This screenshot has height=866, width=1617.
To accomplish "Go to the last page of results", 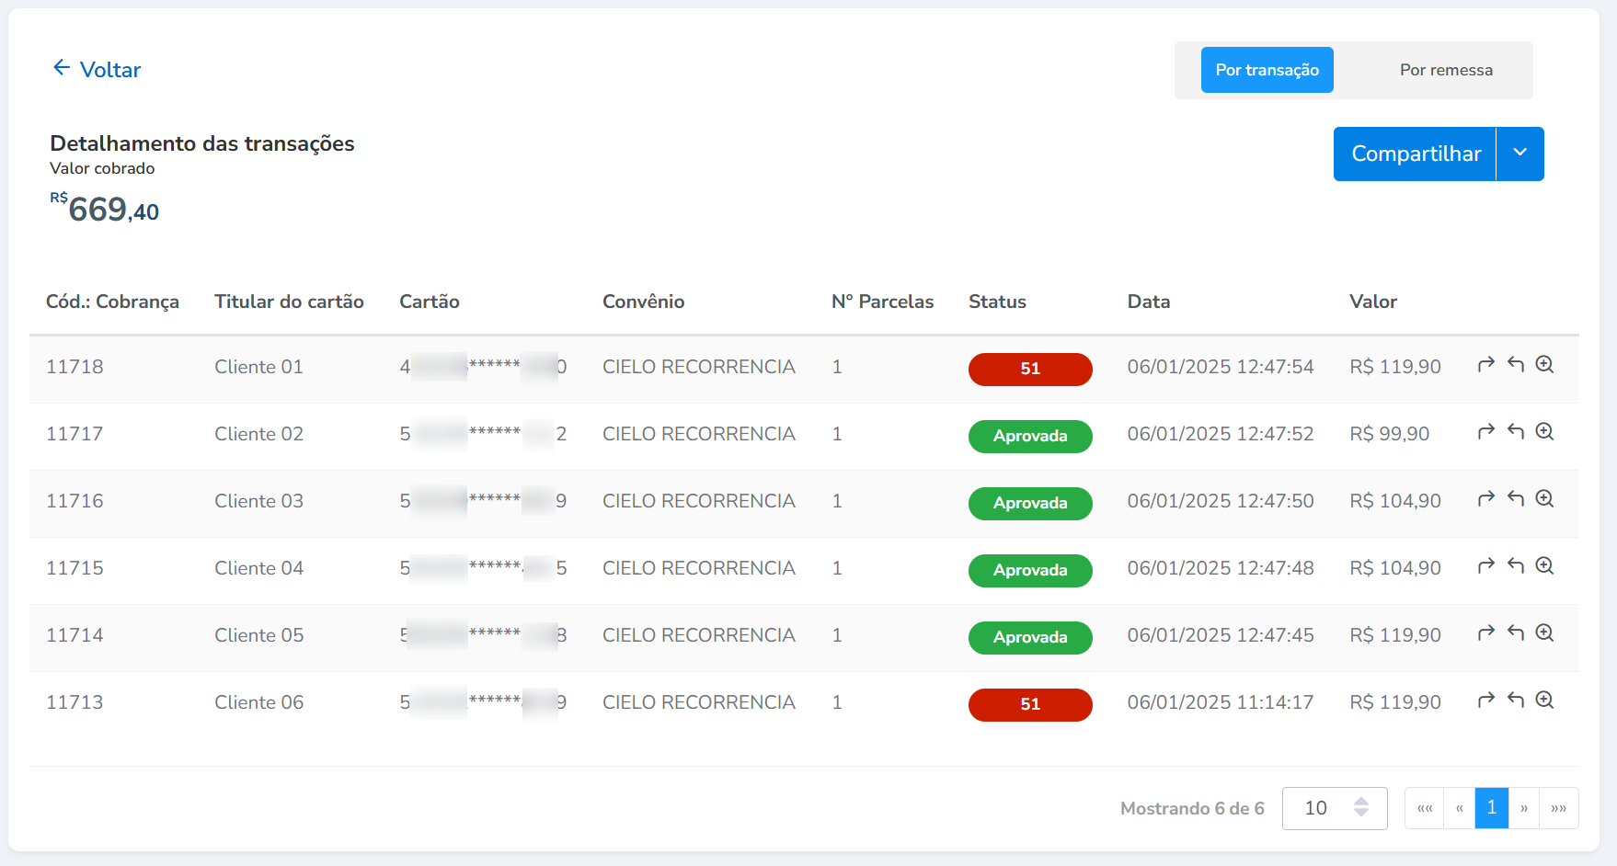I will [1558, 808].
